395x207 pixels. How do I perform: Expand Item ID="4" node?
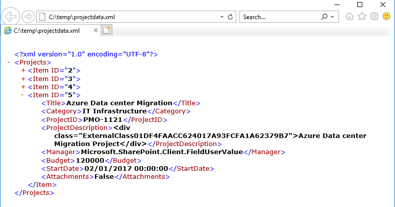pyautogui.click(x=23, y=87)
